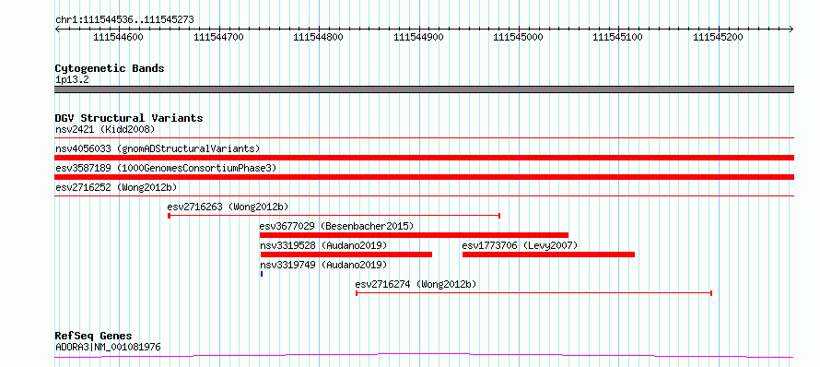Image resolution: width=820 pixels, height=367 pixels.
Task: Click the magenta ADORA3 gene line
Action: point(424,356)
